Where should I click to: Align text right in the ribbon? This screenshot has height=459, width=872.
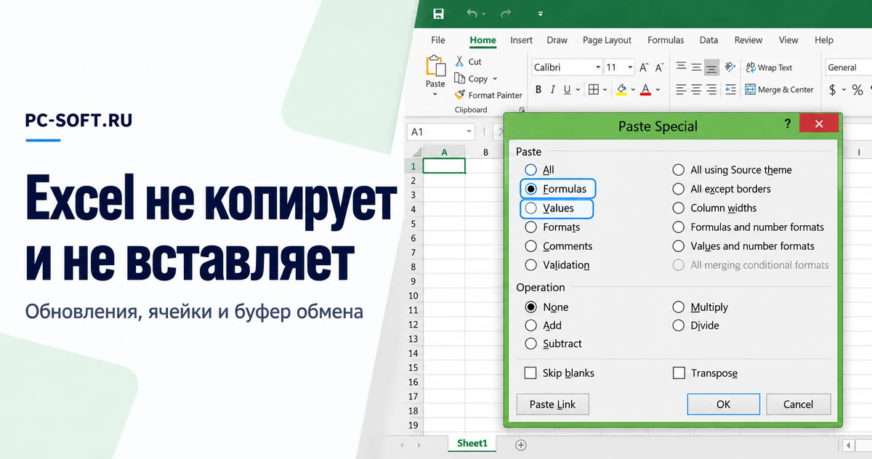(711, 90)
